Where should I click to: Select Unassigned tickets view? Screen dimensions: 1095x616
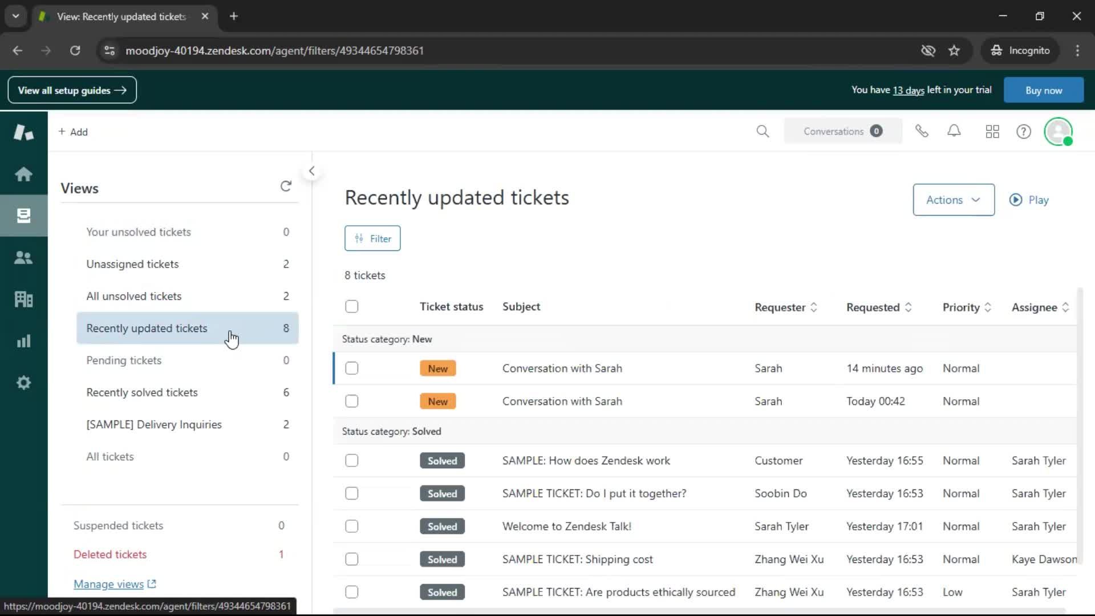[188, 264]
